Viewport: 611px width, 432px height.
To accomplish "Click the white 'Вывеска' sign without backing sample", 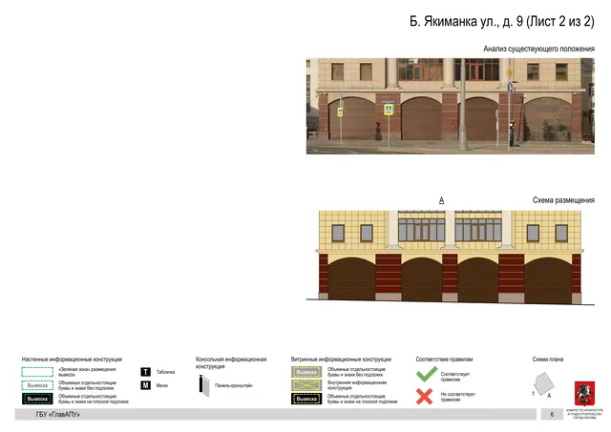I will [37, 385].
